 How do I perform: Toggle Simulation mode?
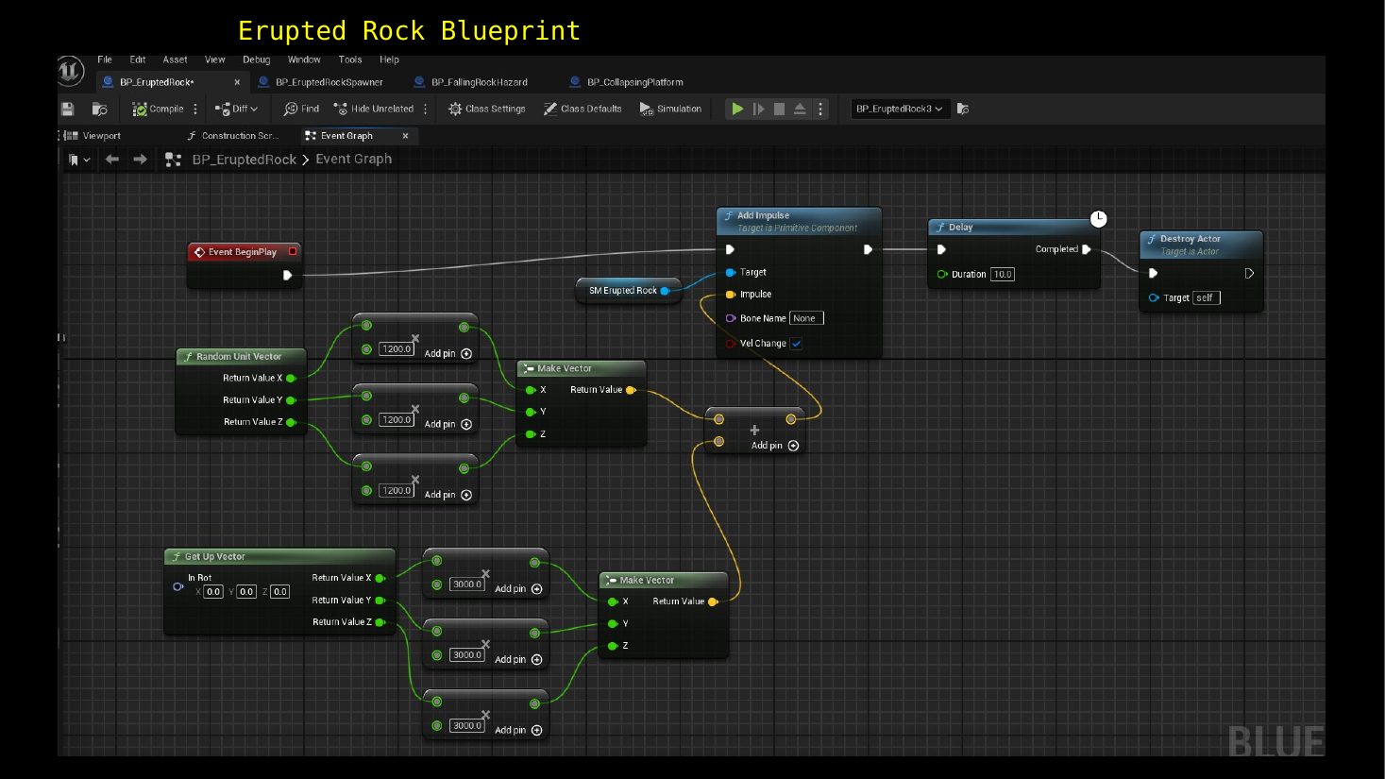(670, 109)
